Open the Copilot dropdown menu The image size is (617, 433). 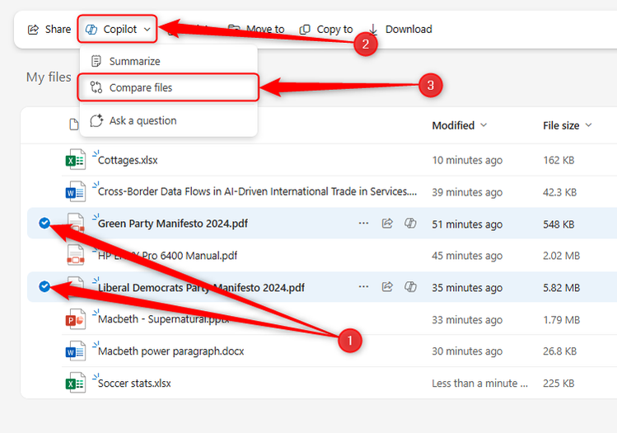click(119, 30)
